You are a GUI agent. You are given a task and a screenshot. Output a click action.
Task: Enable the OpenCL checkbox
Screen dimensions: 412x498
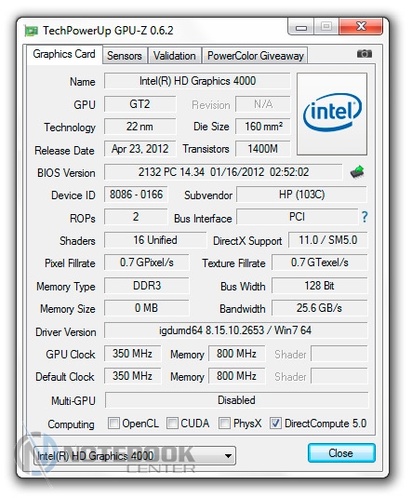click(x=113, y=424)
